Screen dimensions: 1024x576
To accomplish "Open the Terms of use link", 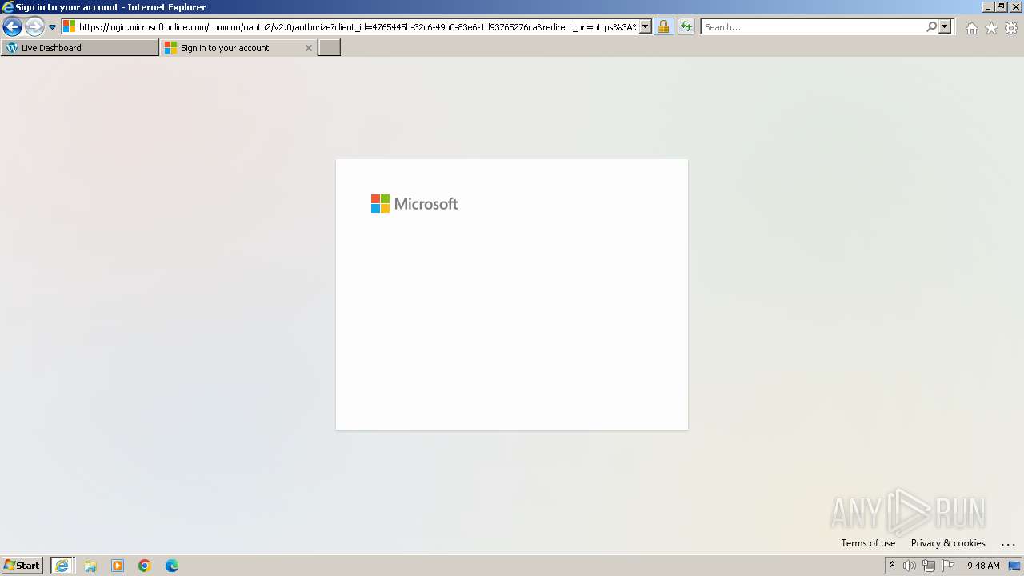I will 868,543.
